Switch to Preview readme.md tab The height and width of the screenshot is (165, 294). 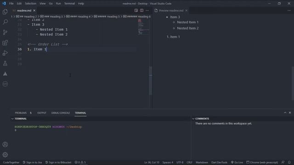171,11
